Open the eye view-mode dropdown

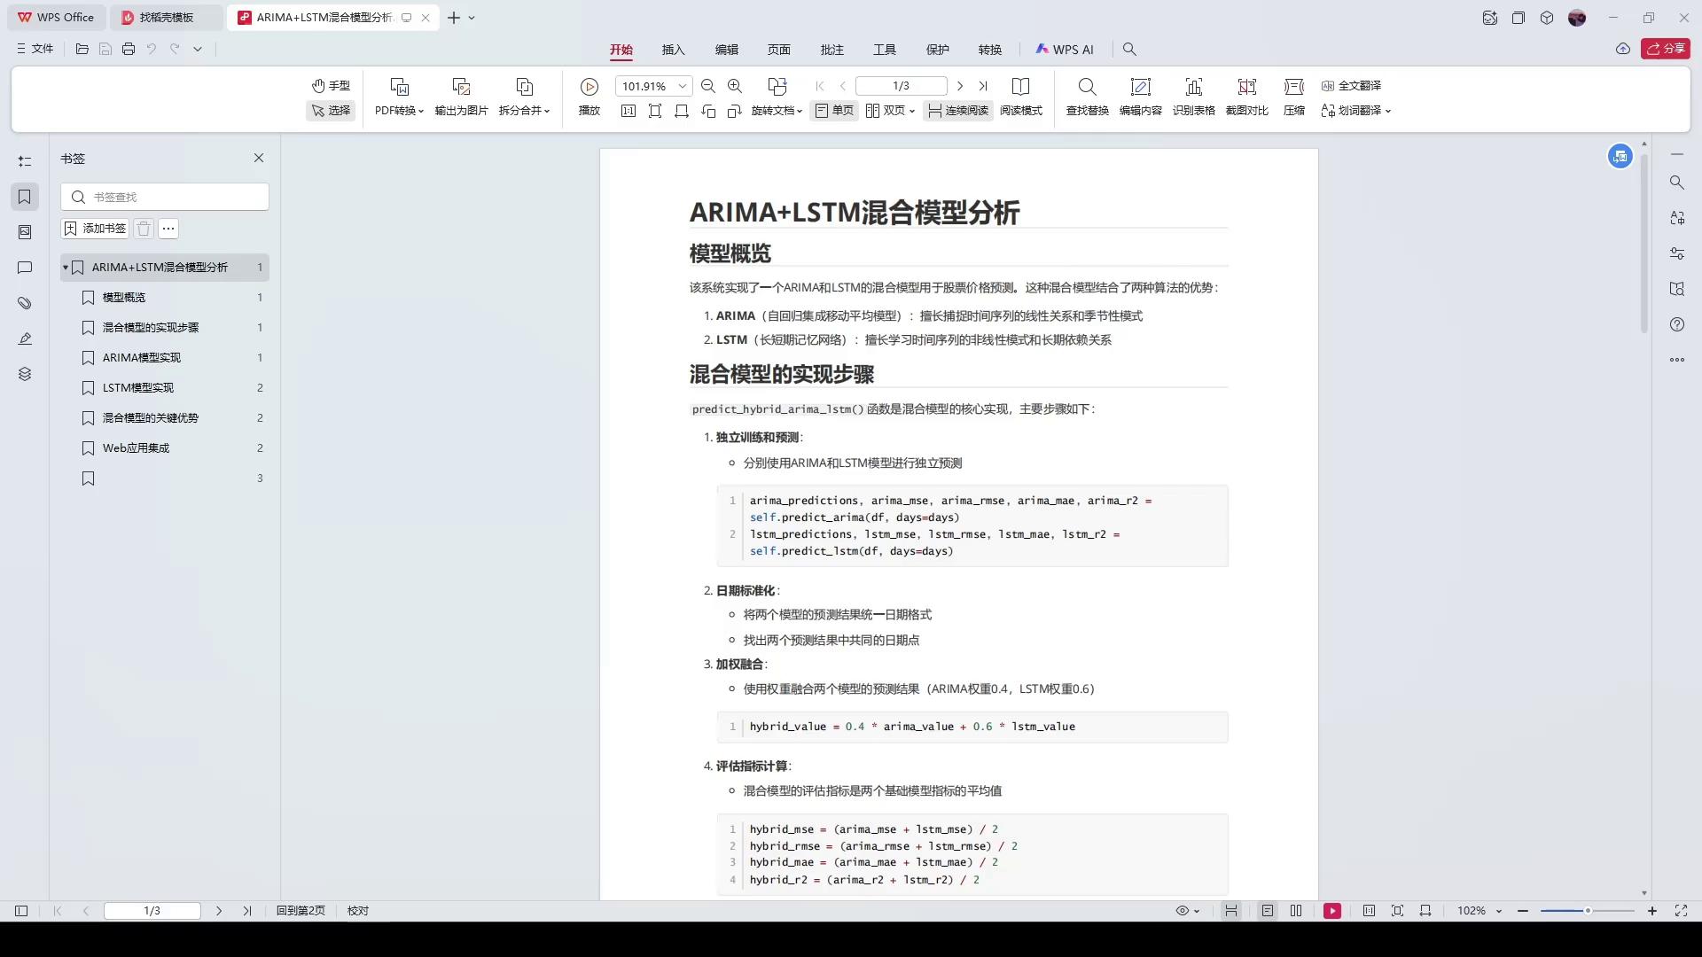pos(1187,910)
